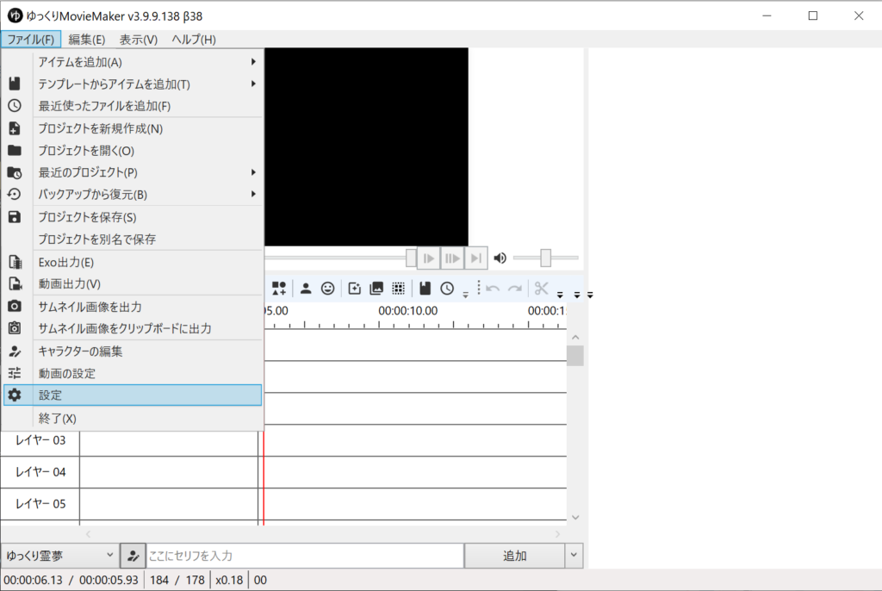The image size is (882, 591).
Task: Open the ゆっくり霊夢 character dropdown
Action: pos(59,556)
